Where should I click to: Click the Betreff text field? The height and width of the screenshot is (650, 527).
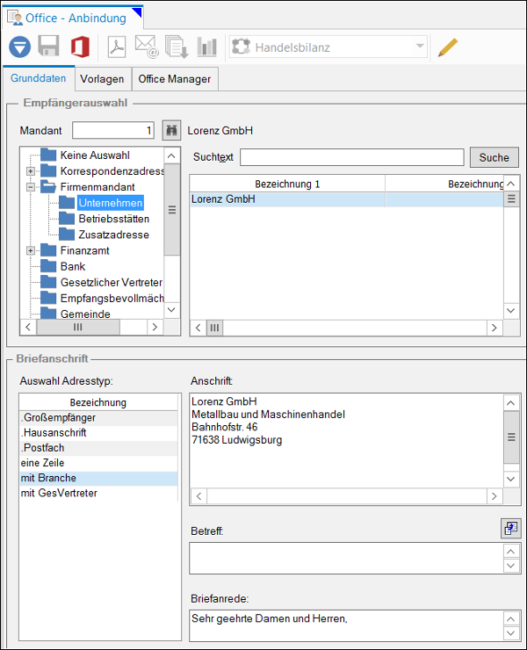point(347,558)
